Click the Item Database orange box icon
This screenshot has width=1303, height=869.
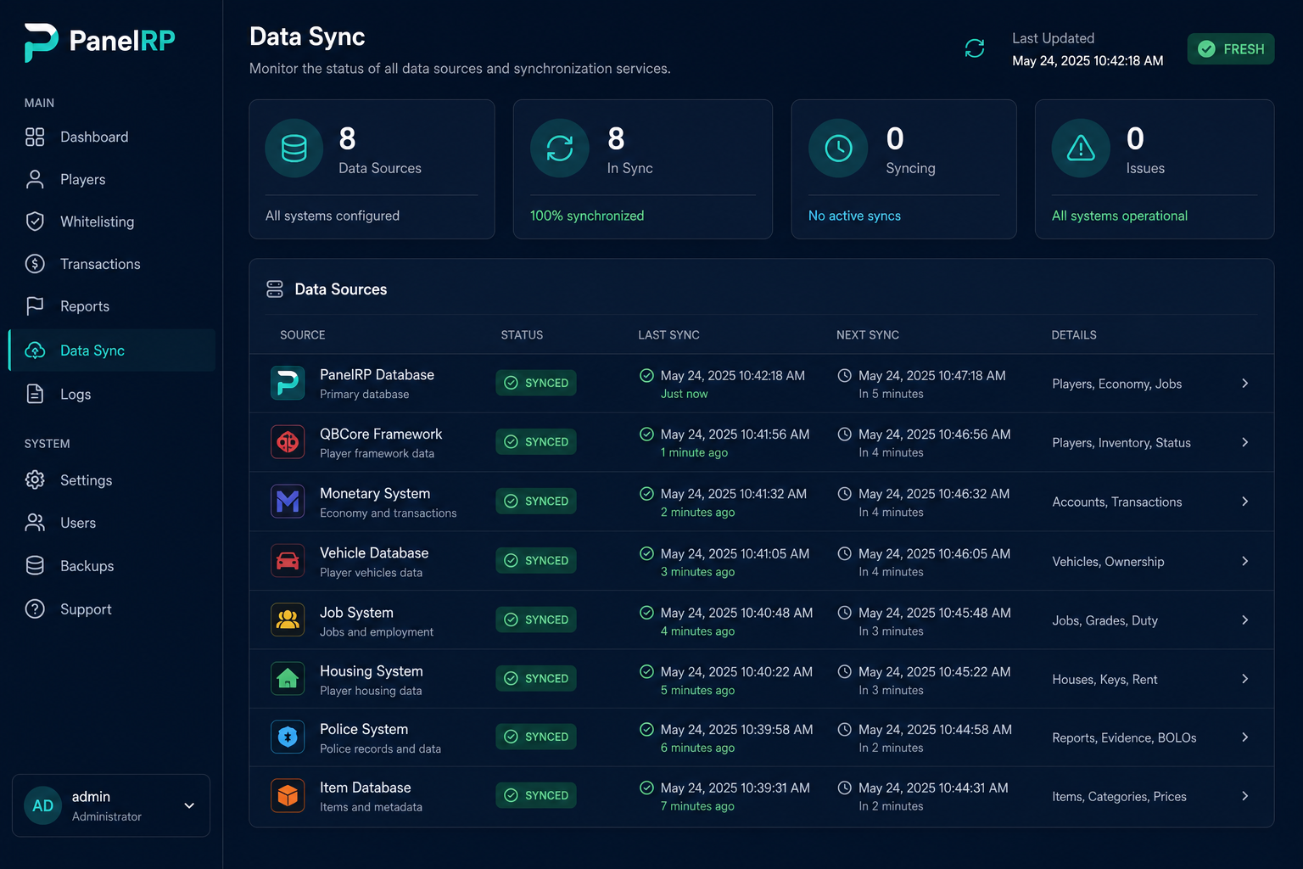point(288,796)
